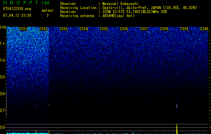Screen dimensions: 211x134
Task: Click the 2331 time marker
Action: coord(23,29)
